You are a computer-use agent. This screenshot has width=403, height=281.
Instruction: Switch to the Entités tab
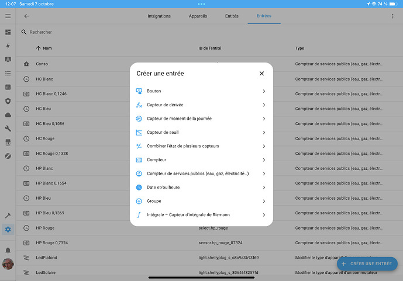point(232,16)
